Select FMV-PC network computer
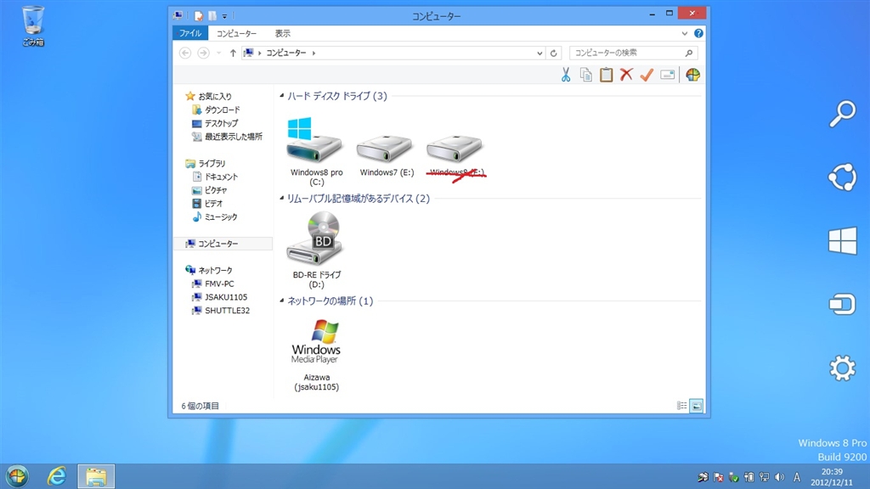Viewport: 870px width, 489px height. coord(218,284)
